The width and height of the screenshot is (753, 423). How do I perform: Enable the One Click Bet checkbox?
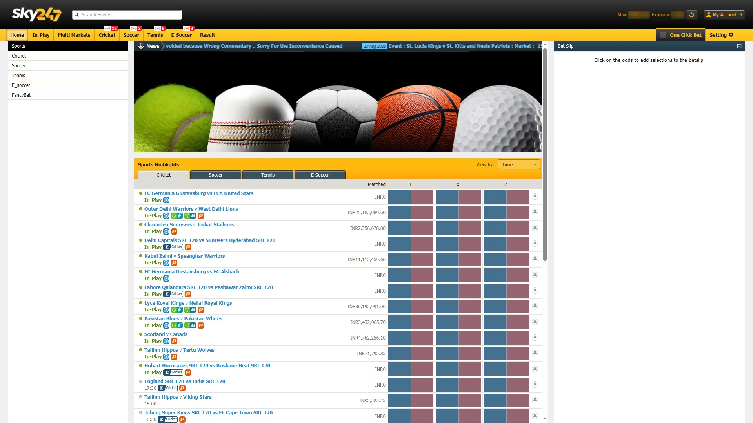tap(663, 35)
